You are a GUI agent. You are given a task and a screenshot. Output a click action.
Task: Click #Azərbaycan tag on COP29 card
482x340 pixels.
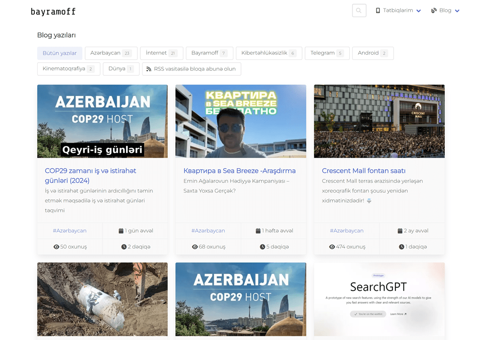[x=70, y=231]
